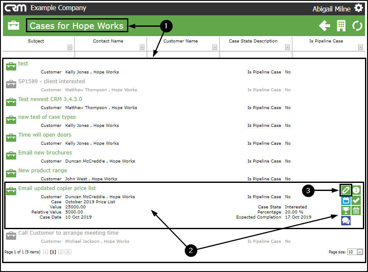Open the company building icon

tap(341, 26)
